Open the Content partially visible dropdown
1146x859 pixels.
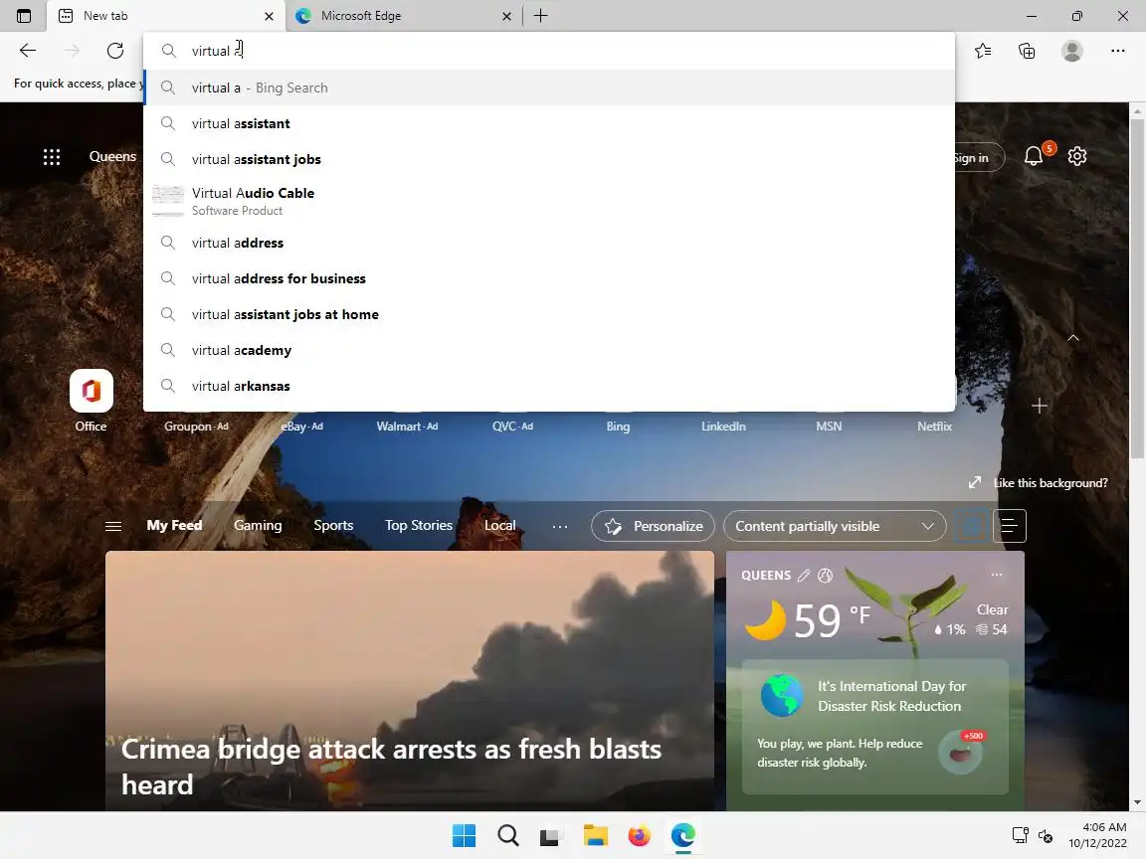[835, 526]
